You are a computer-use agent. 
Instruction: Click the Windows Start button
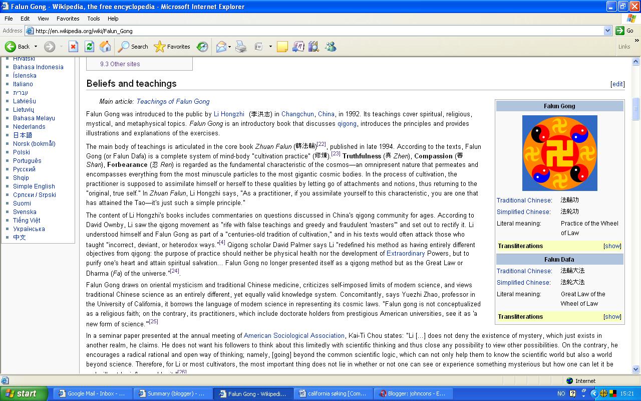[x=24, y=393]
